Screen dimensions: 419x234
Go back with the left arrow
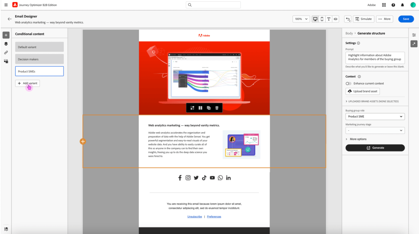click(9, 19)
